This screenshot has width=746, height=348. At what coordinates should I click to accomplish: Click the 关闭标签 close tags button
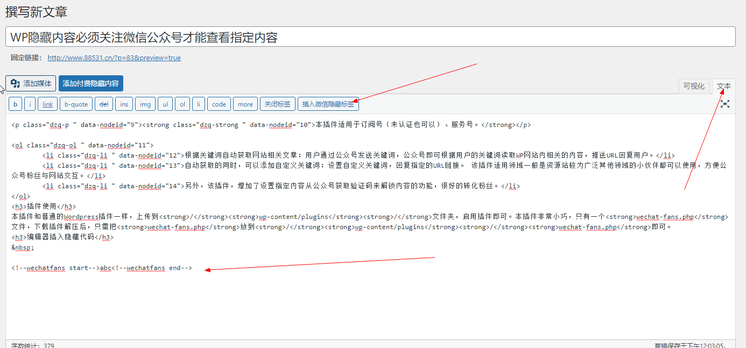(278, 104)
